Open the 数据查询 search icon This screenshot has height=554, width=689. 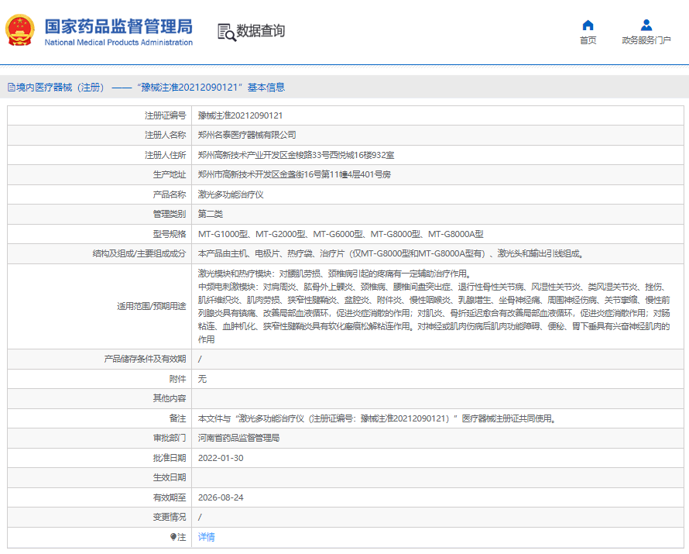click(227, 32)
